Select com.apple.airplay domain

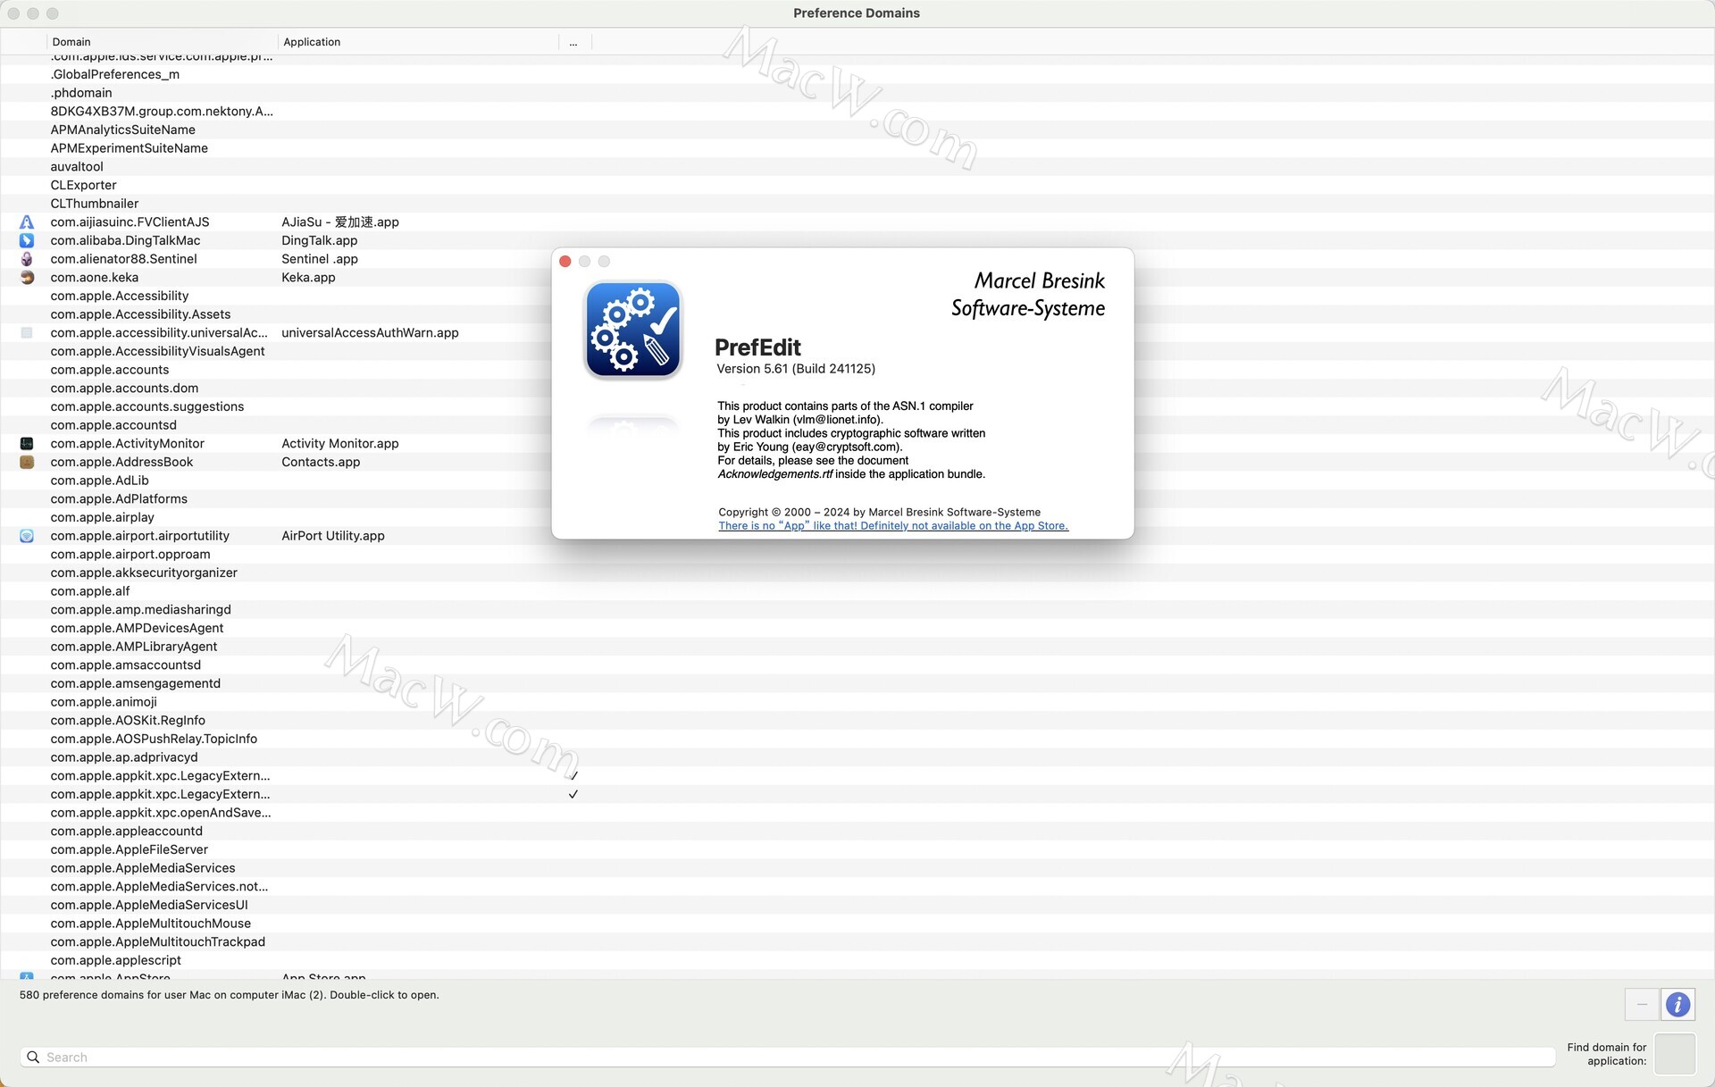click(x=103, y=518)
